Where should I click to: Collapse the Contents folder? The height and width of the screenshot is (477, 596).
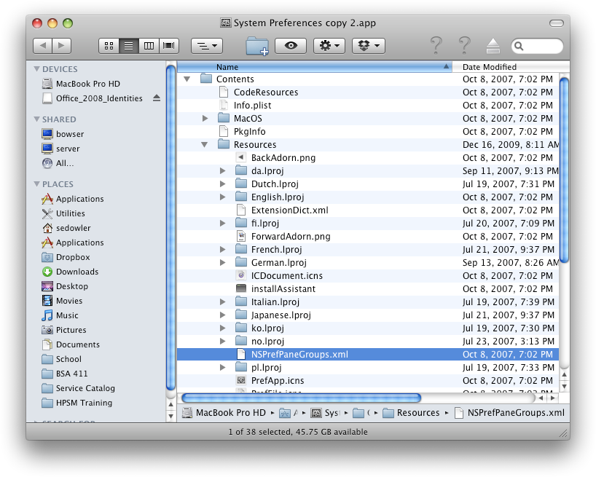point(187,79)
